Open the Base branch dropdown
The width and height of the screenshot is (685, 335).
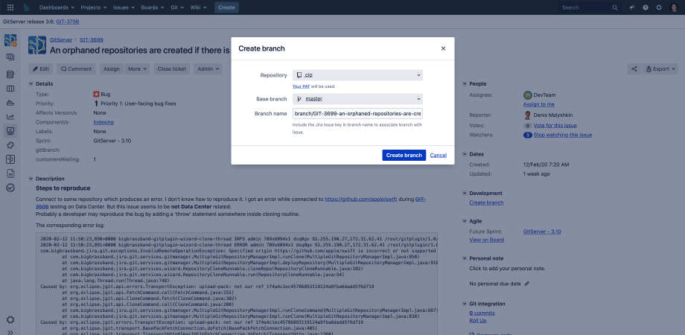[x=357, y=98]
